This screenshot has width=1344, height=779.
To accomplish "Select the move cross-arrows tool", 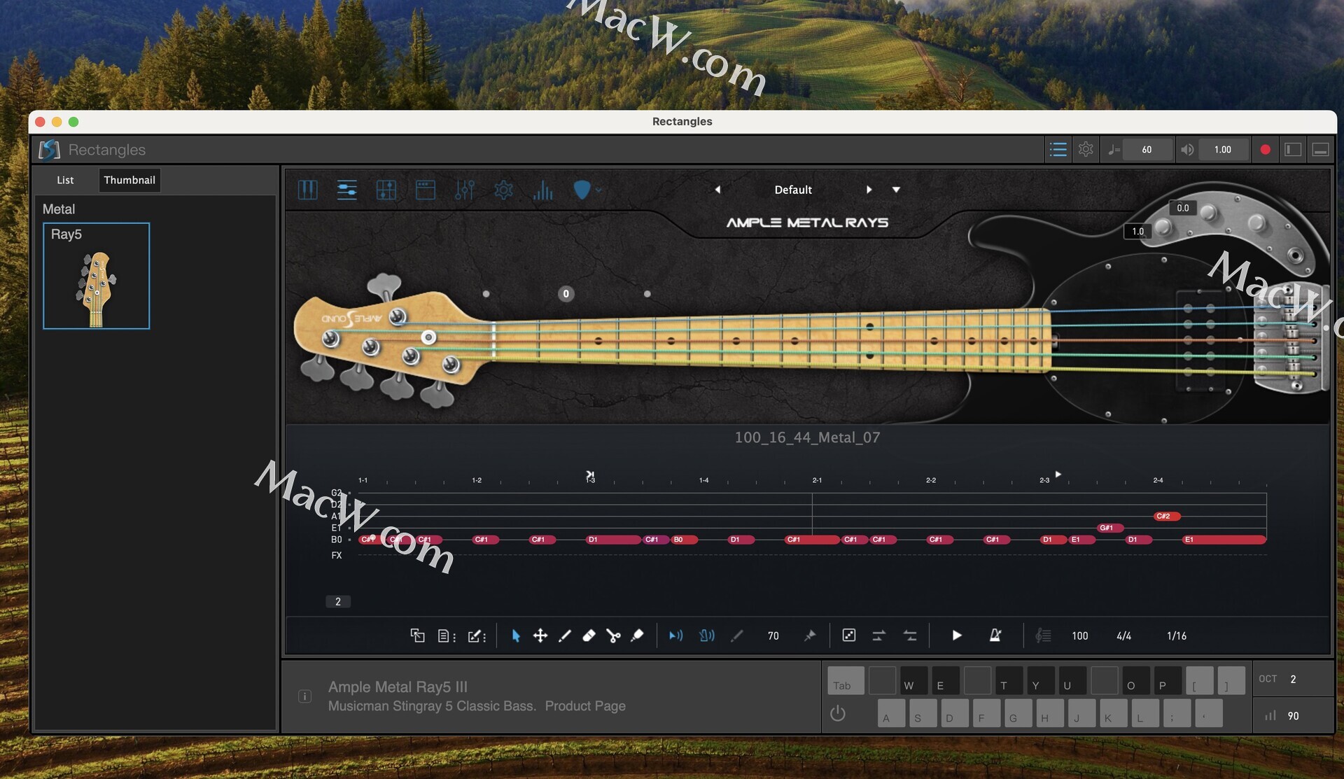I will [540, 636].
